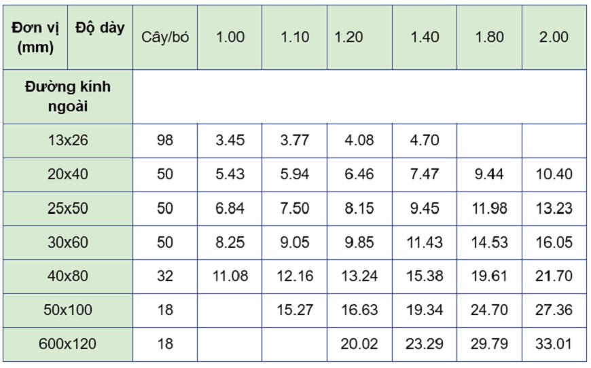The height and width of the screenshot is (368, 591).
Task: Click the cell showing 11.98
Action: point(489,208)
